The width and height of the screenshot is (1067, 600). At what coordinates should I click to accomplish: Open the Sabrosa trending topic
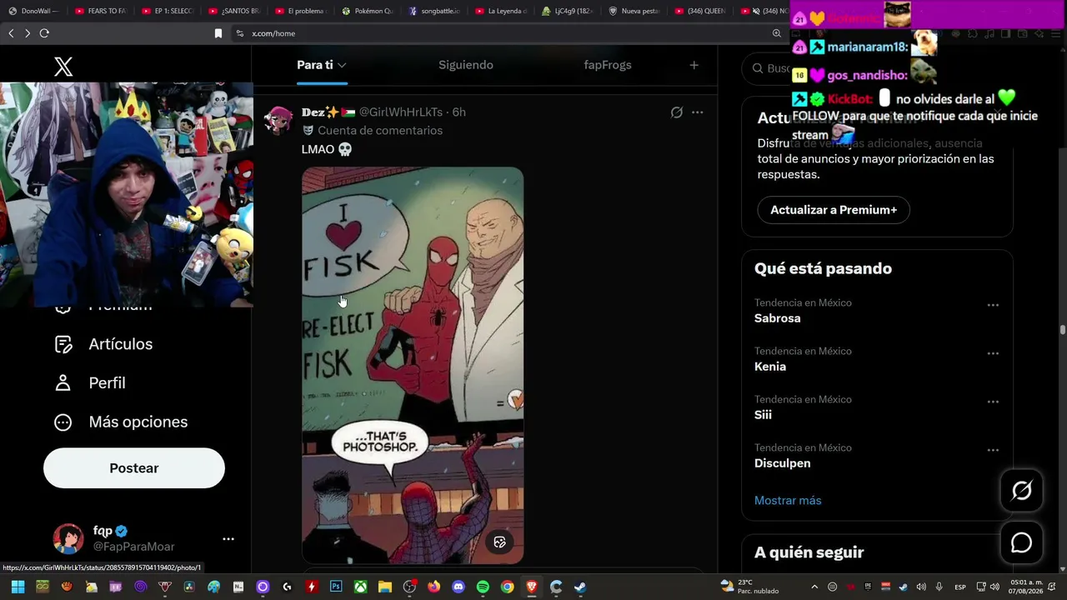pyautogui.click(x=778, y=318)
